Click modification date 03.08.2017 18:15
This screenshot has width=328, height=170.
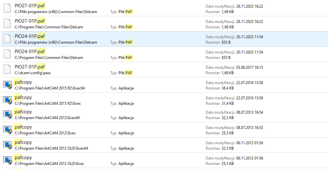tap(250, 67)
